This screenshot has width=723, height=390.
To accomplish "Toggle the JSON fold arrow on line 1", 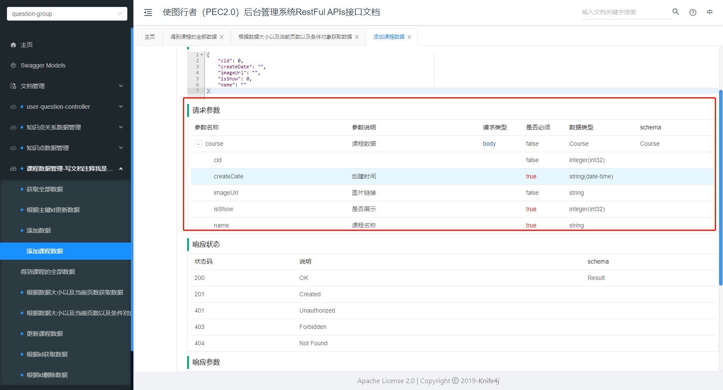I will click(x=201, y=55).
